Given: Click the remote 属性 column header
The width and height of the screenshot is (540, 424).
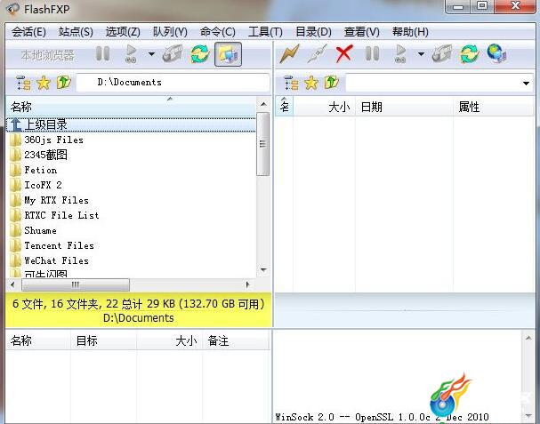Looking at the screenshot, I should (x=494, y=107).
